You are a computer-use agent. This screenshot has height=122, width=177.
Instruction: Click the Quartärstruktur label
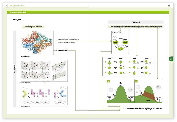click(x=63, y=51)
